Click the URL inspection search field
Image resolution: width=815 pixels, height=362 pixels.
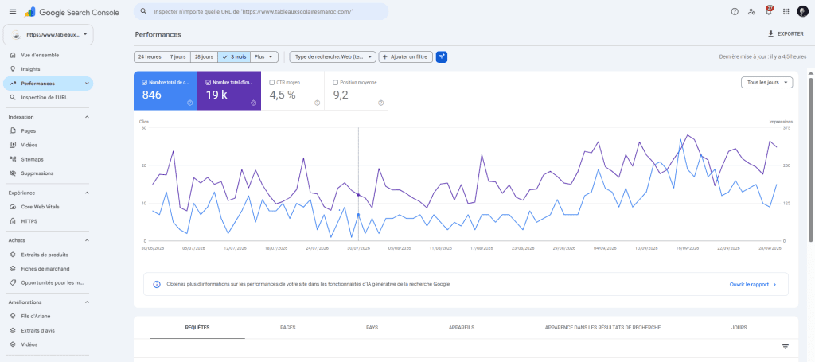point(261,11)
